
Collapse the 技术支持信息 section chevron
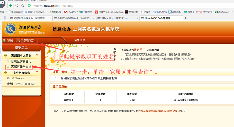coord(37,73)
